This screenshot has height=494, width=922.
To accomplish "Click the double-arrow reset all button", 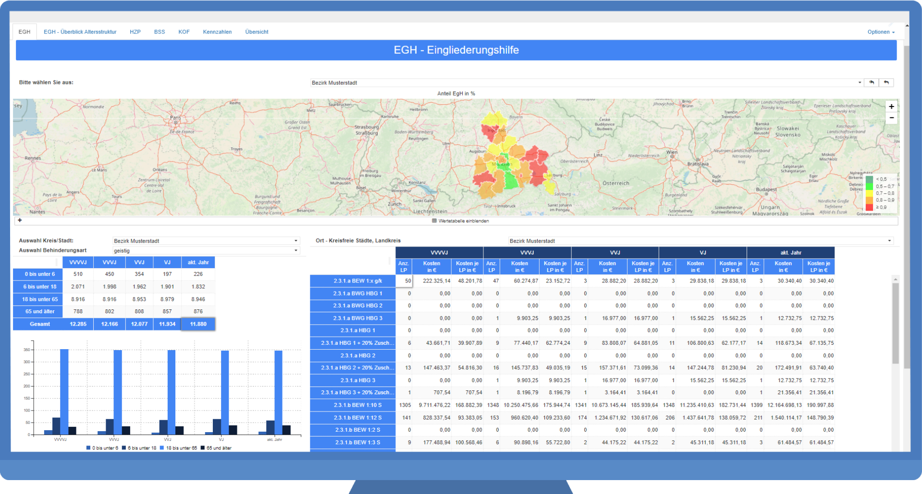I will (872, 82).
